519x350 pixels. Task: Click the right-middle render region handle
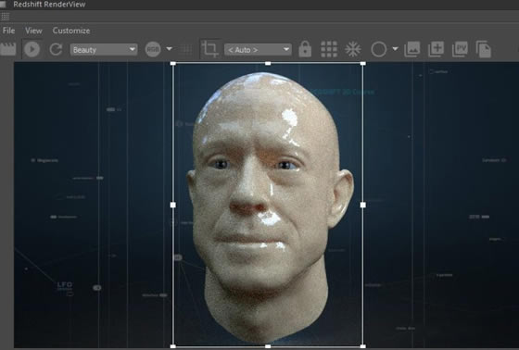(362, 206)
